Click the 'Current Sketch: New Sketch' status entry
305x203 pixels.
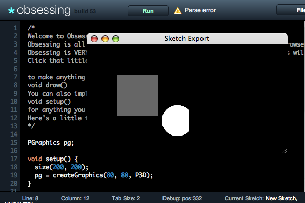click(x=261, y=198)
